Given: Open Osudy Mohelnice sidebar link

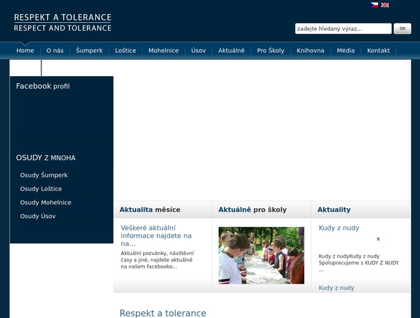Looking at the screenshot, I should 46,202.
